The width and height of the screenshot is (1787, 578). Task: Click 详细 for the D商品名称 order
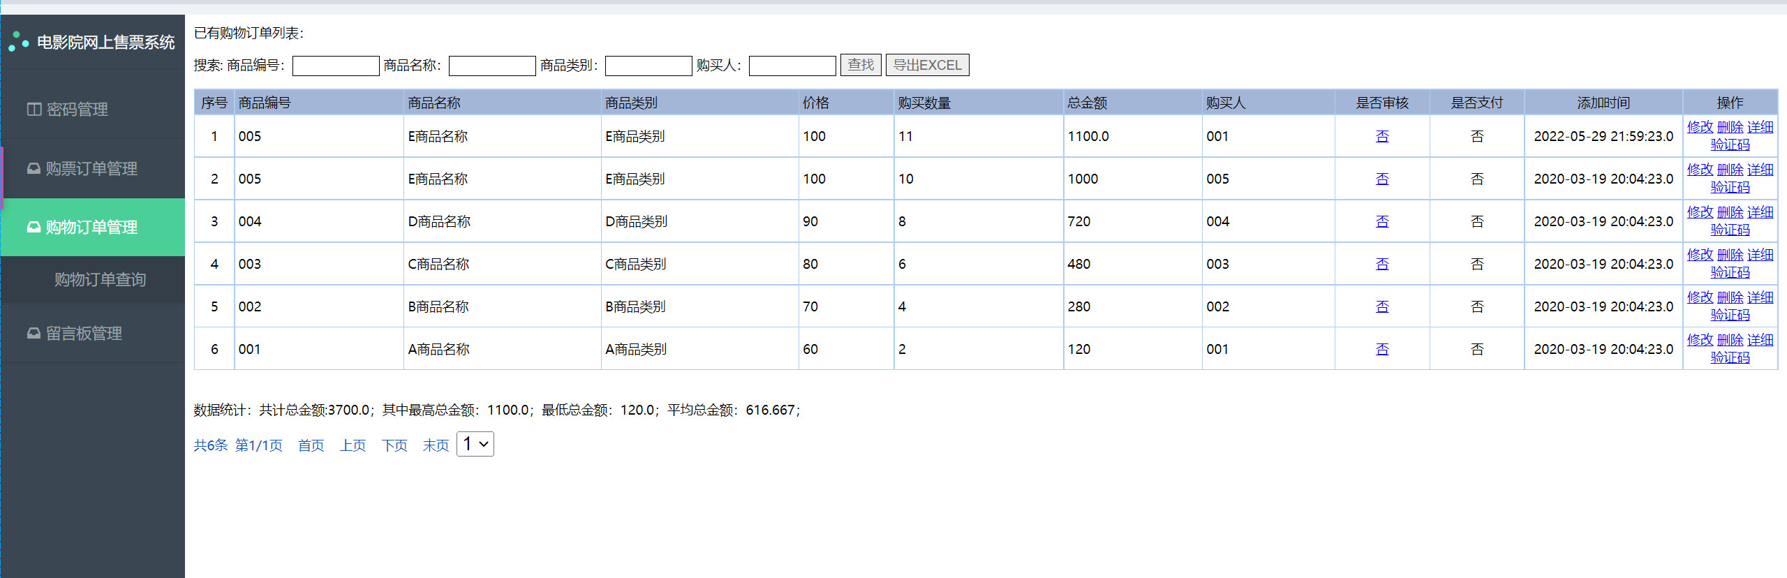[x=1760, y=212]
